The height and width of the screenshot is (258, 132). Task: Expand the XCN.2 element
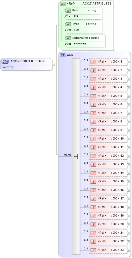coord(128,71)
